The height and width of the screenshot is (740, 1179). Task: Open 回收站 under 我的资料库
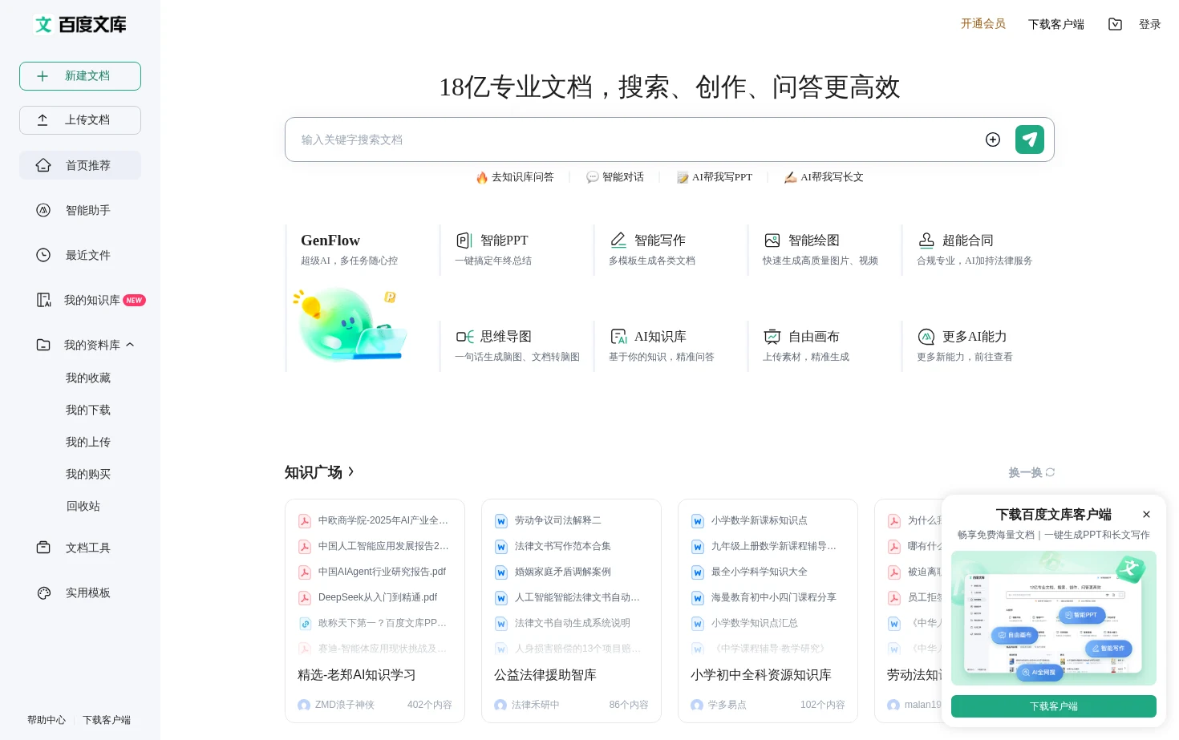[x=83, y=506]
